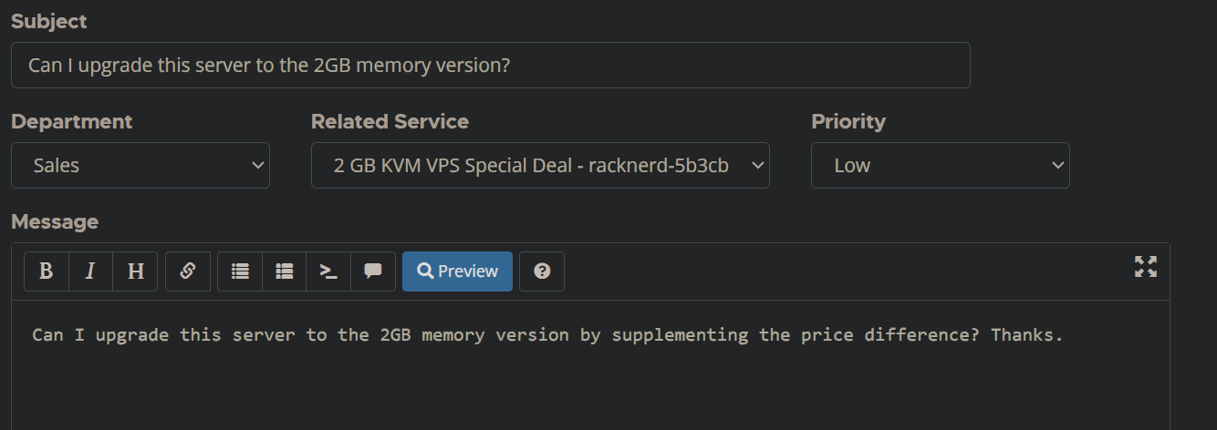Screen dimensions: 1217x430
Task: Open the Department dropdown showing Sales
Action: [x=140, y=166]
